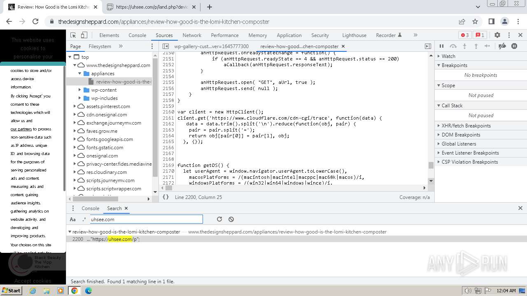
Task: Close the review-how-good source file tab
Action: click(343, 46)
